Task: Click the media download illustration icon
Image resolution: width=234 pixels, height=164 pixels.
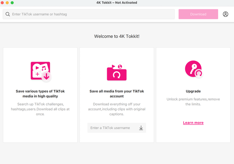Action: point(41,71)
